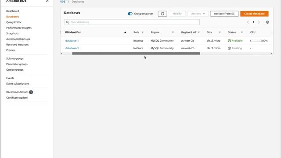
Task: Open Performance Insights
Action: 19,28
